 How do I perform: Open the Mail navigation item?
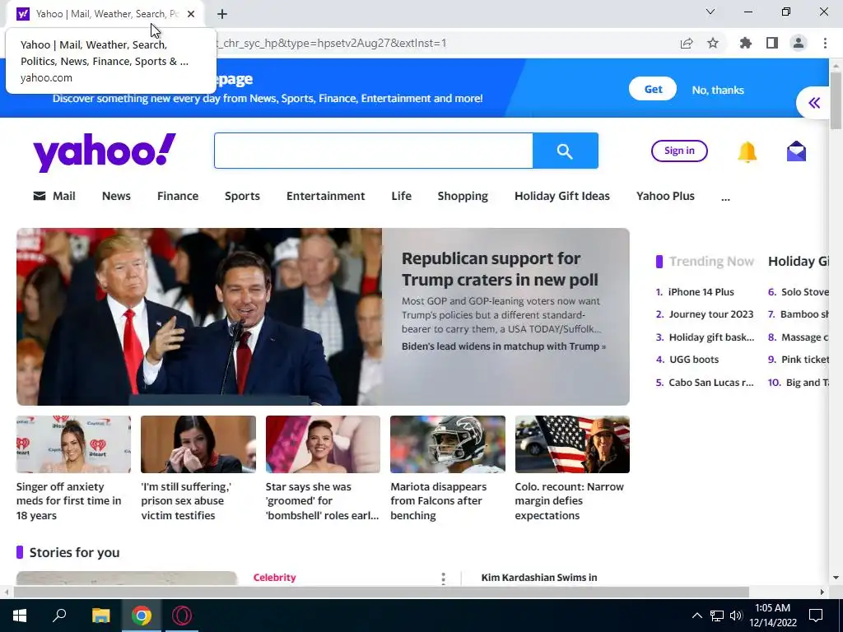pos(54,196)
